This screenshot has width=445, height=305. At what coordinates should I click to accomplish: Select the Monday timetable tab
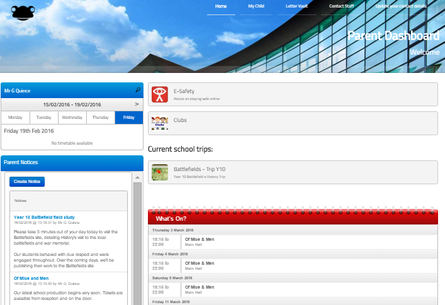[x=15, y=118]
